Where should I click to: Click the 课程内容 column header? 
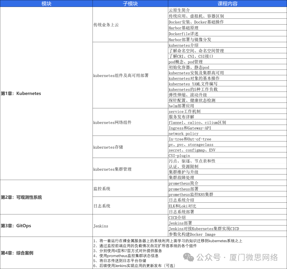(x=227, y=3)
